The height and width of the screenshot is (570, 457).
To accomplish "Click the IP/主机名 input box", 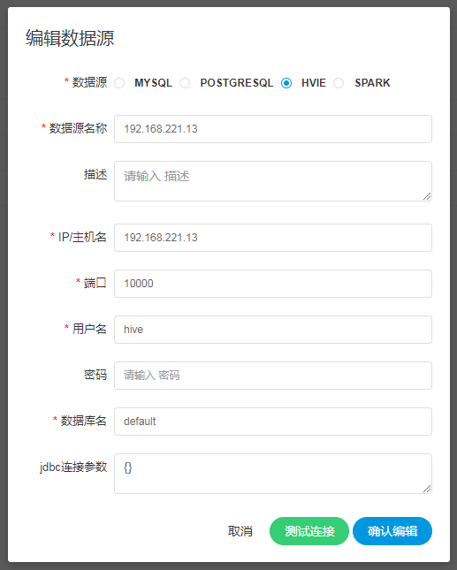I will pos(272,238).
